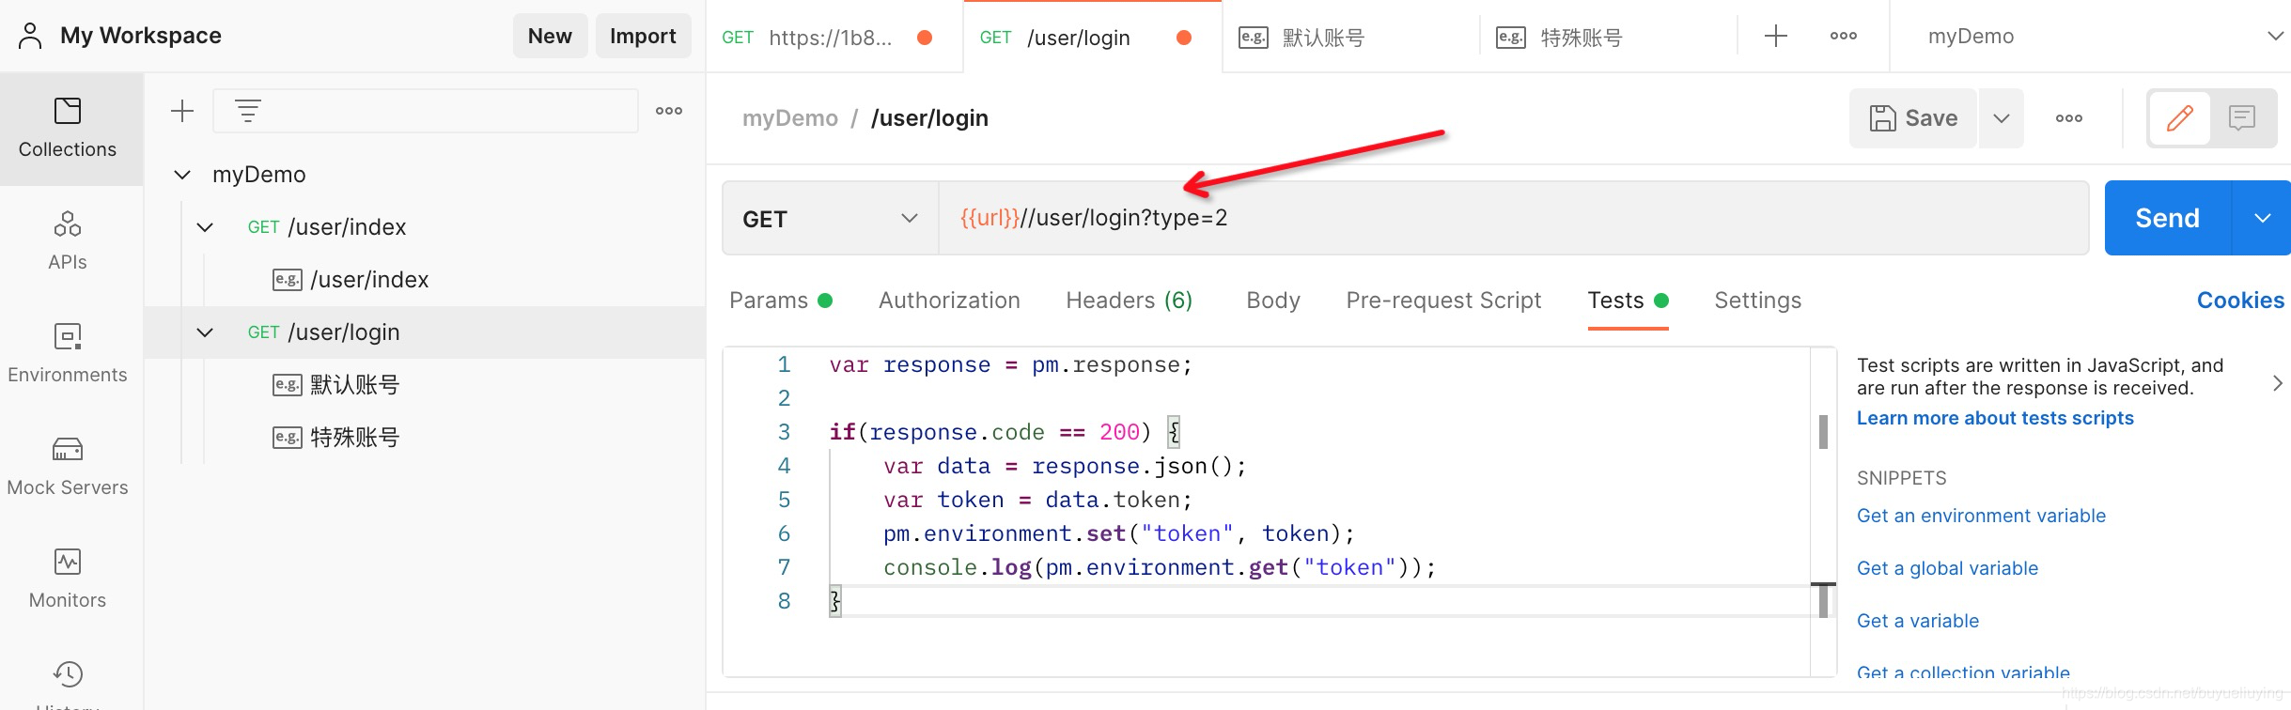Click unsaved dot on https://1b8 tab
2291x710 pixels.
click(925, 38)
